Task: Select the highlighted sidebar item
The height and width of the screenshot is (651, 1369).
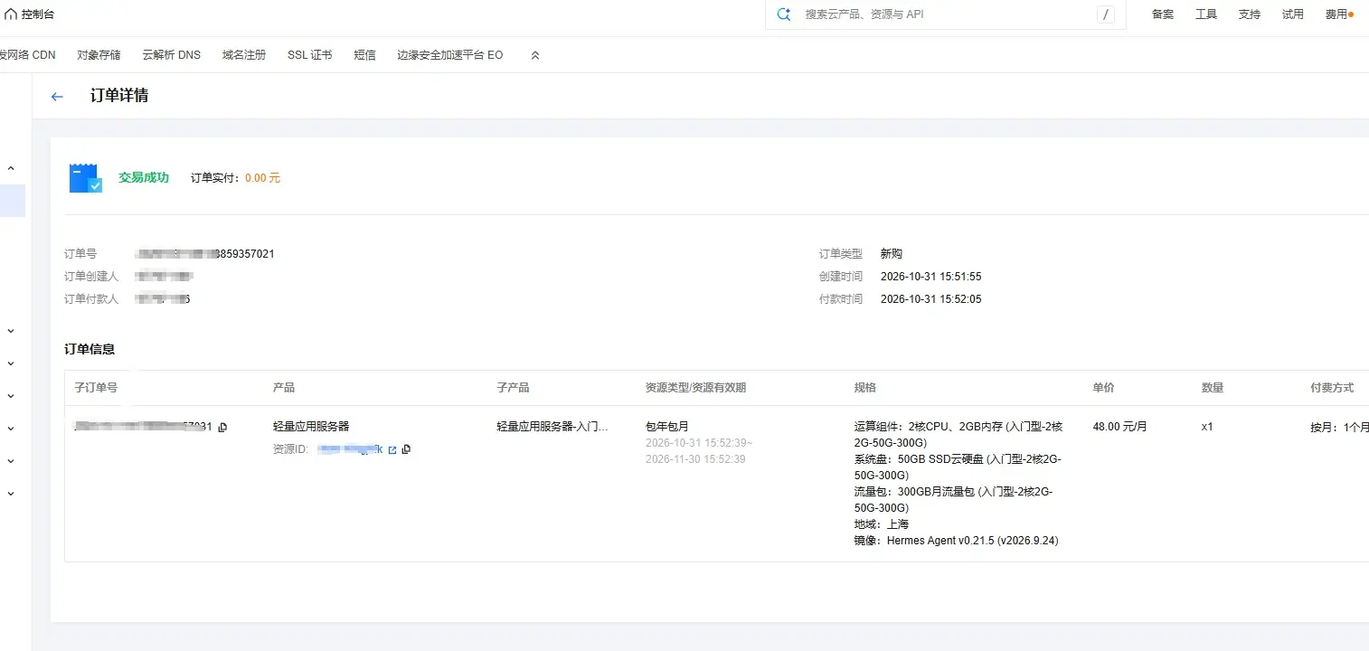Action: click(x=13, y=201)
